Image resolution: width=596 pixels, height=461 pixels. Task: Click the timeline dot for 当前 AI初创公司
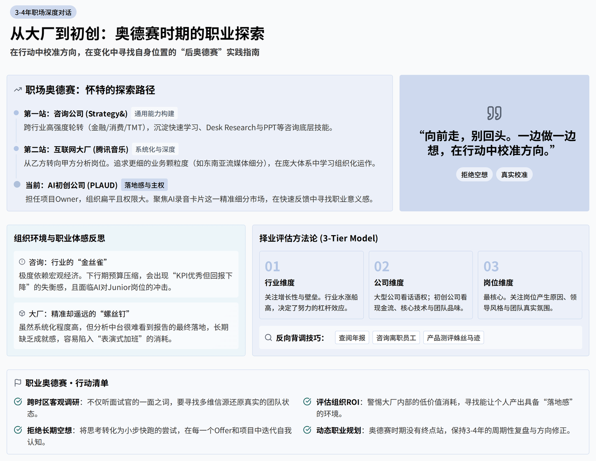click(x=17, y=184)
